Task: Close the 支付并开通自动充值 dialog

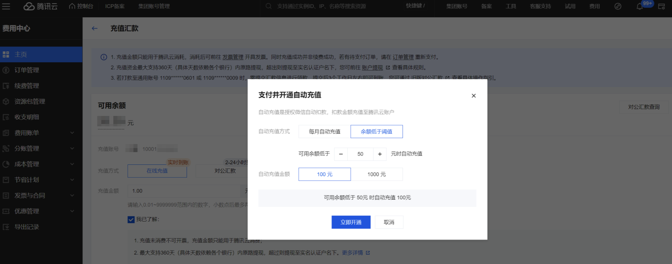Action: (x=473, y=96)
